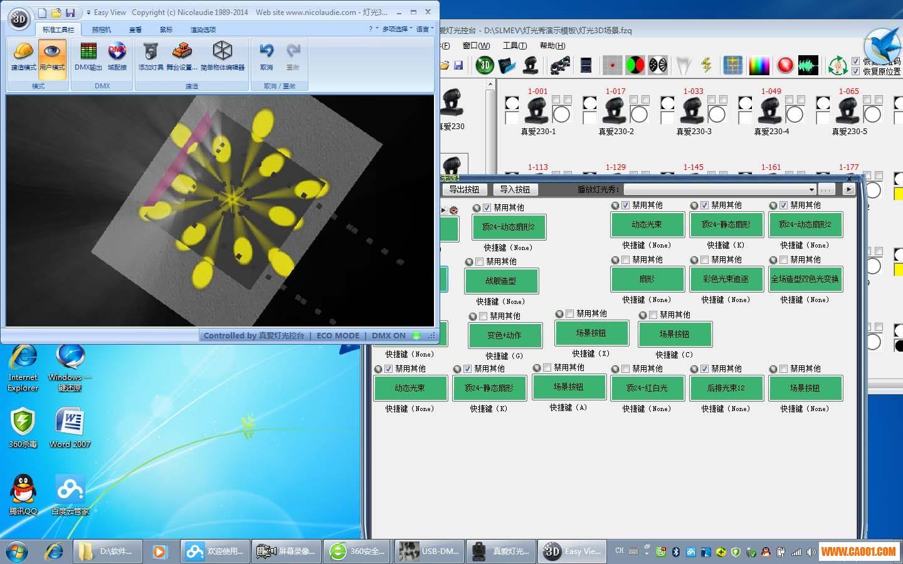The width and height of the screenshot is (903, 564).
Task: Click the 导出按钮 export button
Action: 464,189
